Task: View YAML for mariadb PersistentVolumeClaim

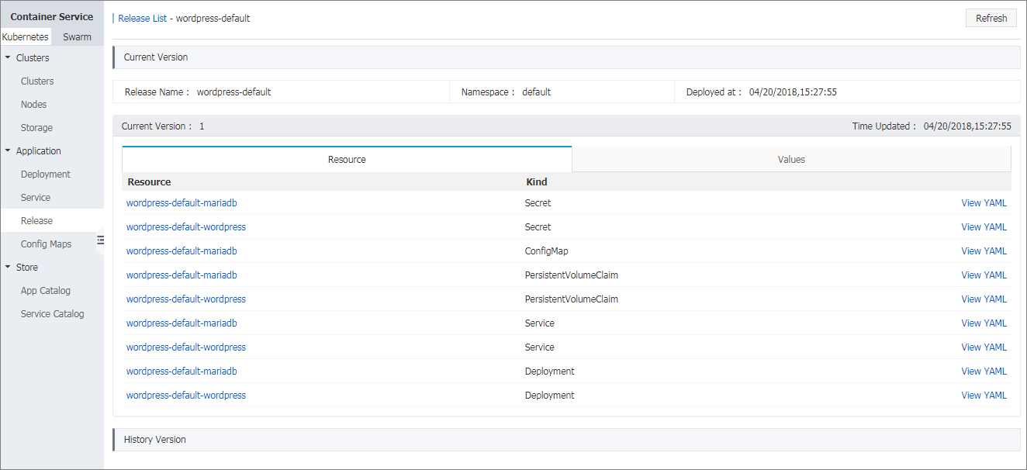Action: (984, 275)
